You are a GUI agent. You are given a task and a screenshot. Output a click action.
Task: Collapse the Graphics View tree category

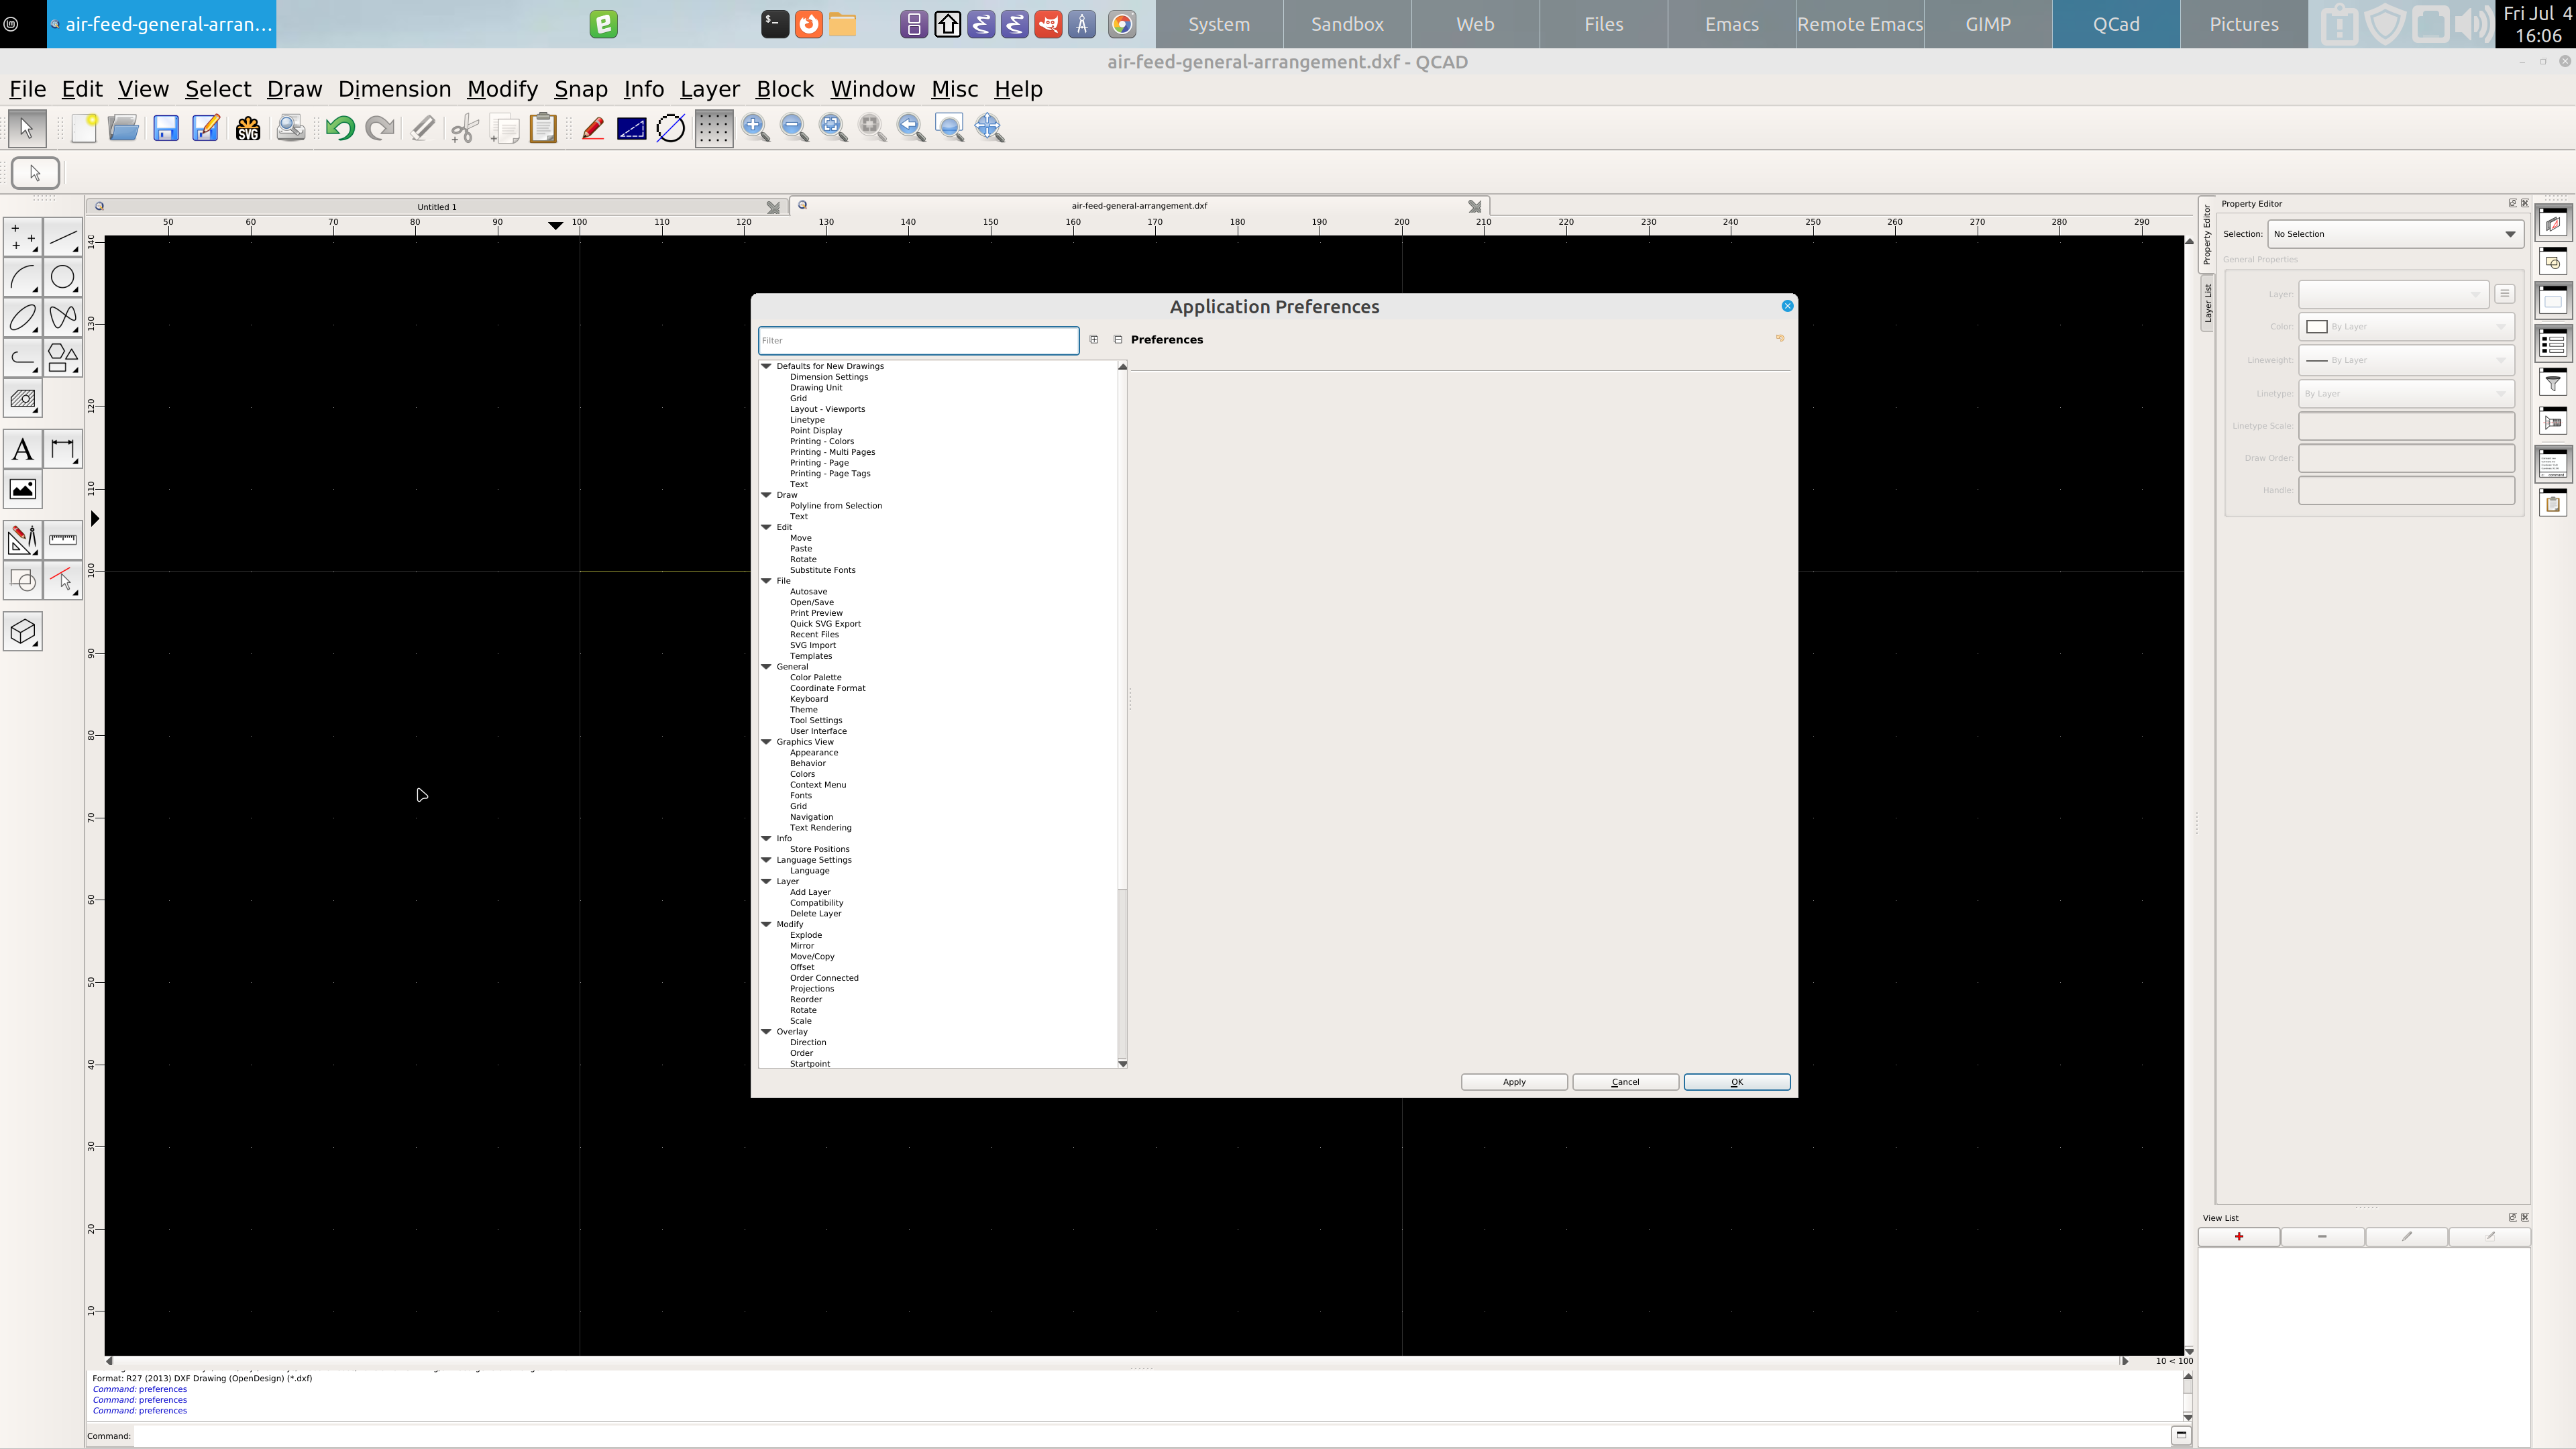tap(767, 742)
